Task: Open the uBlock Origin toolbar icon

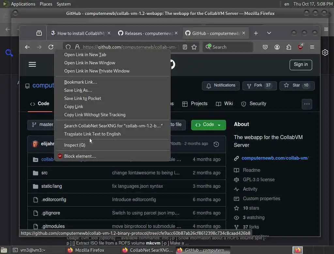Action: pos(300,47)
